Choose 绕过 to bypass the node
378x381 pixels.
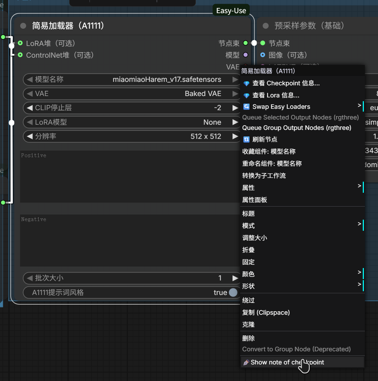[302, 300]
